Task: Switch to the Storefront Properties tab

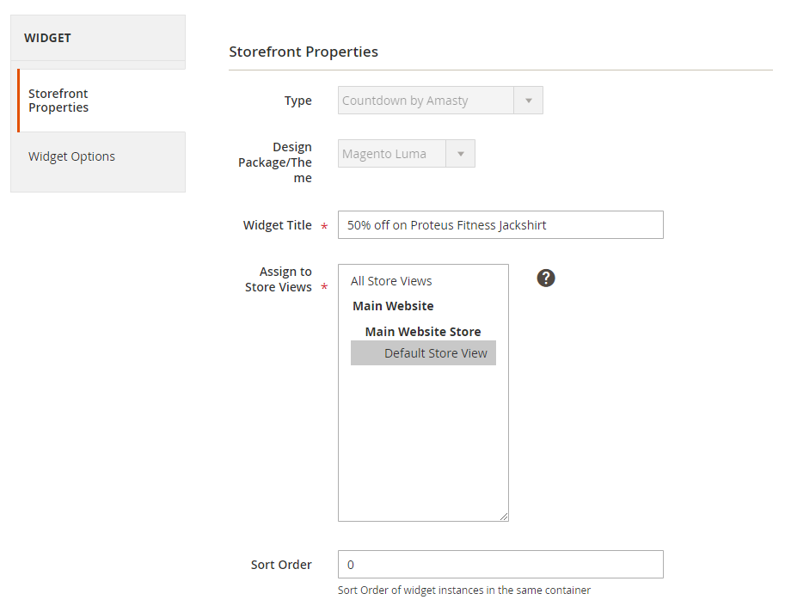Action: 58,101
